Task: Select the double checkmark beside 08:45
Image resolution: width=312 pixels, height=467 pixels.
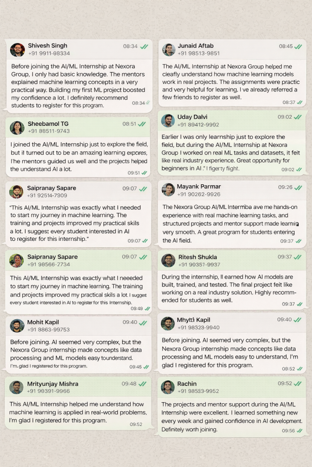Action: pos(298,46)
